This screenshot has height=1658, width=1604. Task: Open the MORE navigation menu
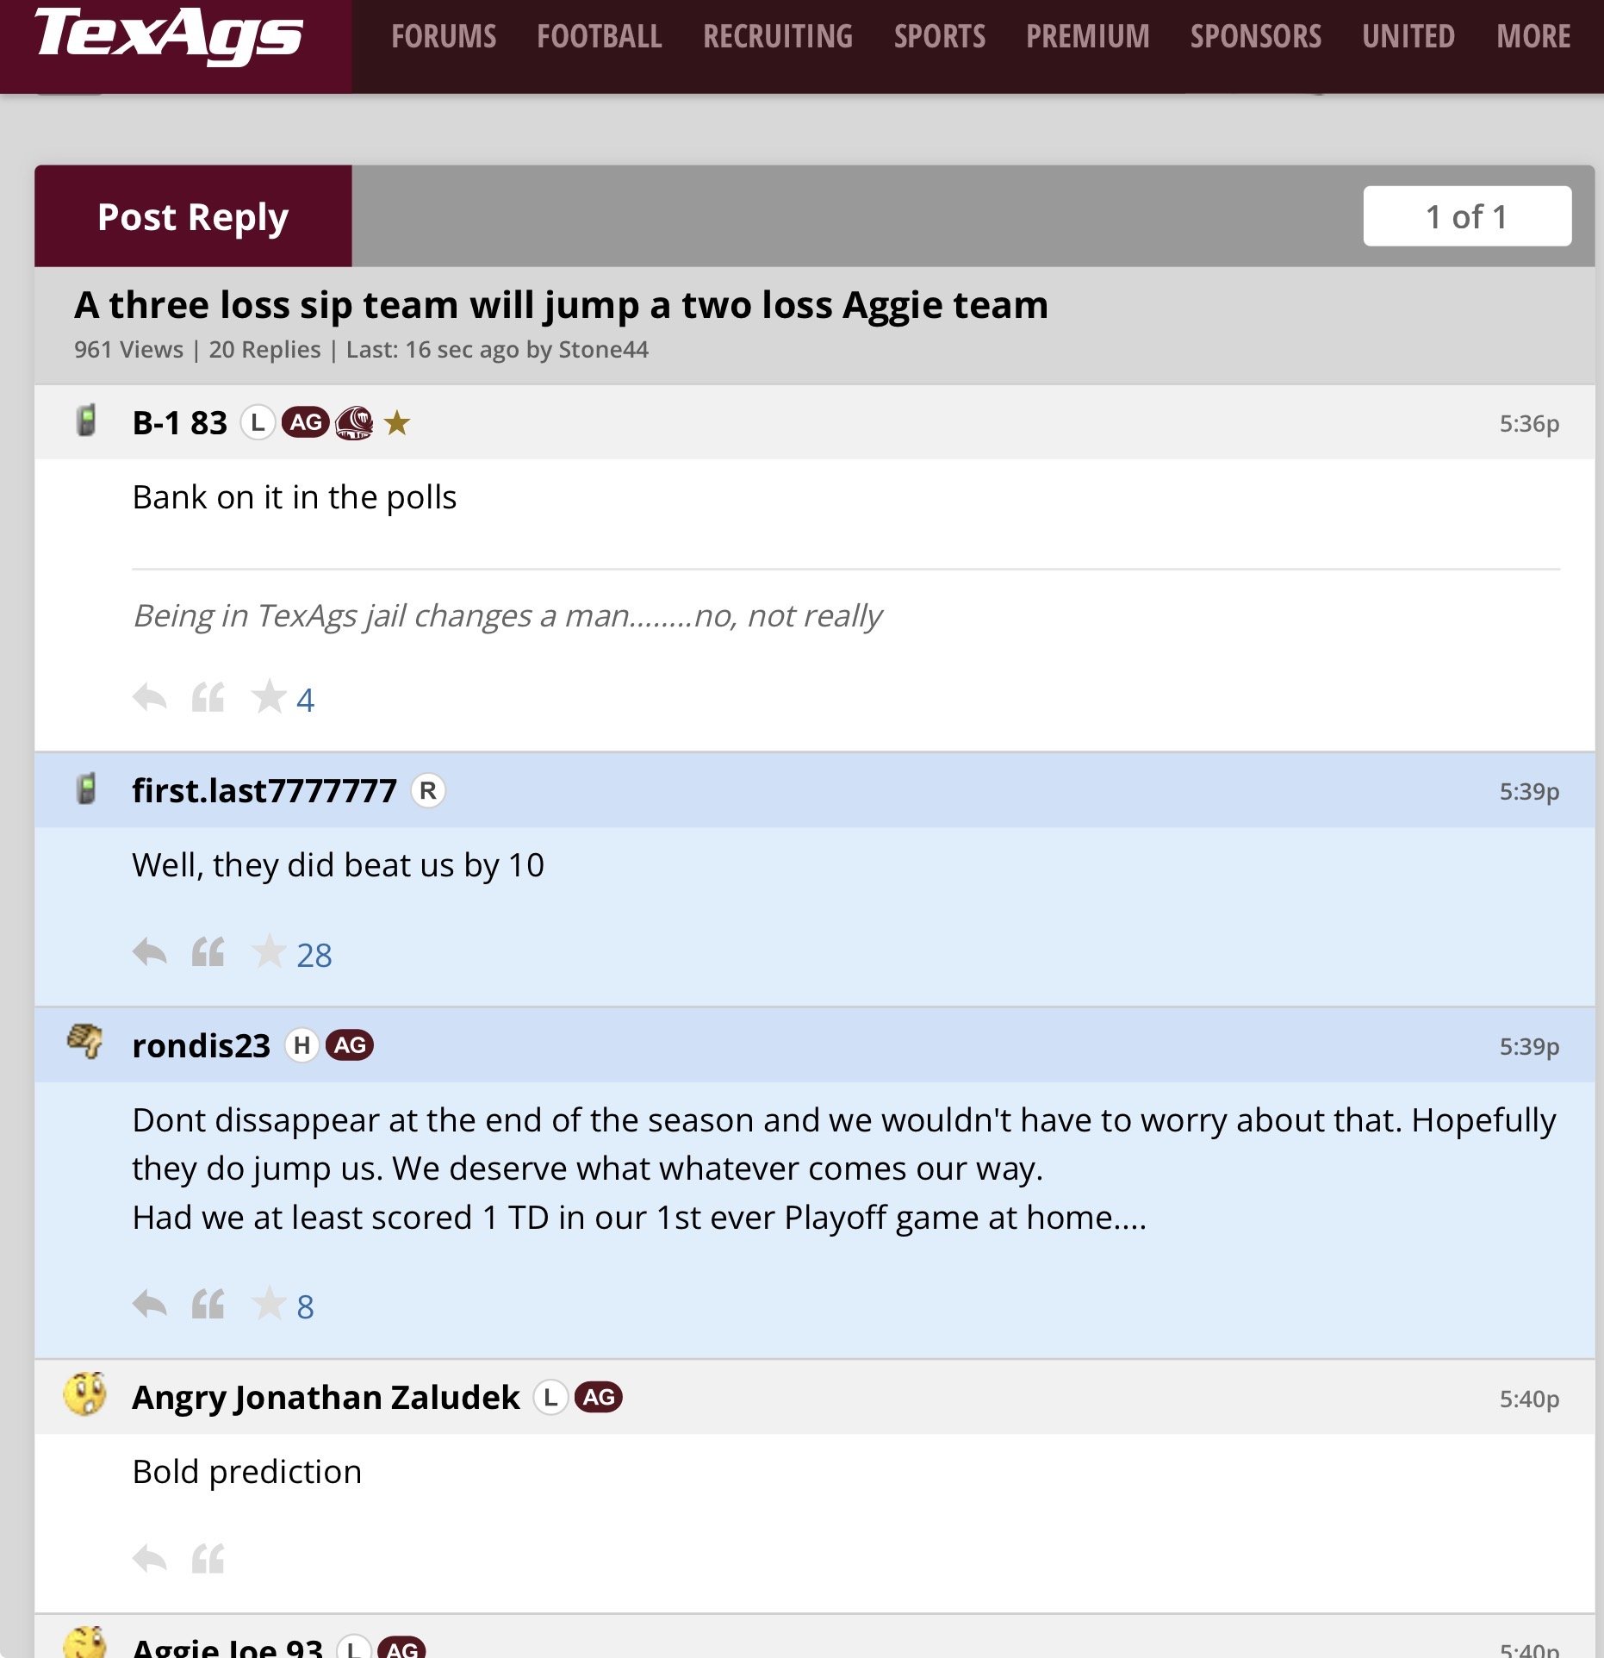pyautogui.click(x=1533, y=36)
